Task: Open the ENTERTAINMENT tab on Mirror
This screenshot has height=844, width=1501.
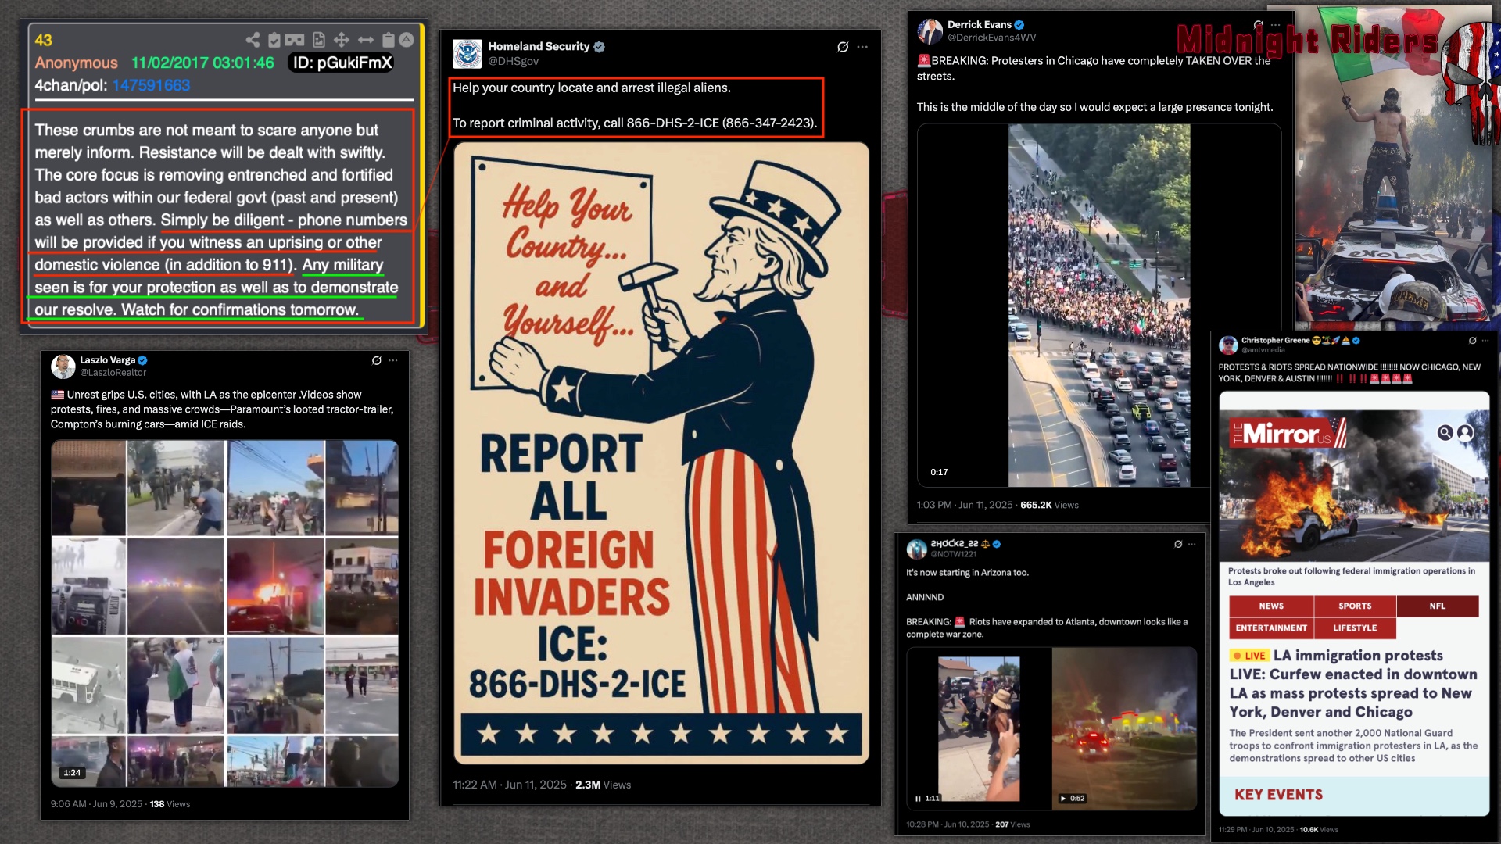Action: [1271, 628]
